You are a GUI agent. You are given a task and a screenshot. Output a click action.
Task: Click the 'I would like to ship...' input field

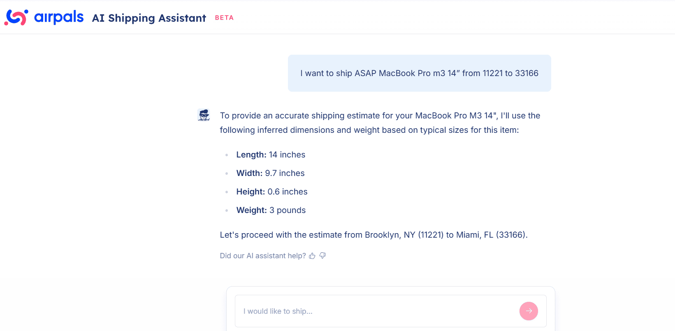[x=370, y=311]
